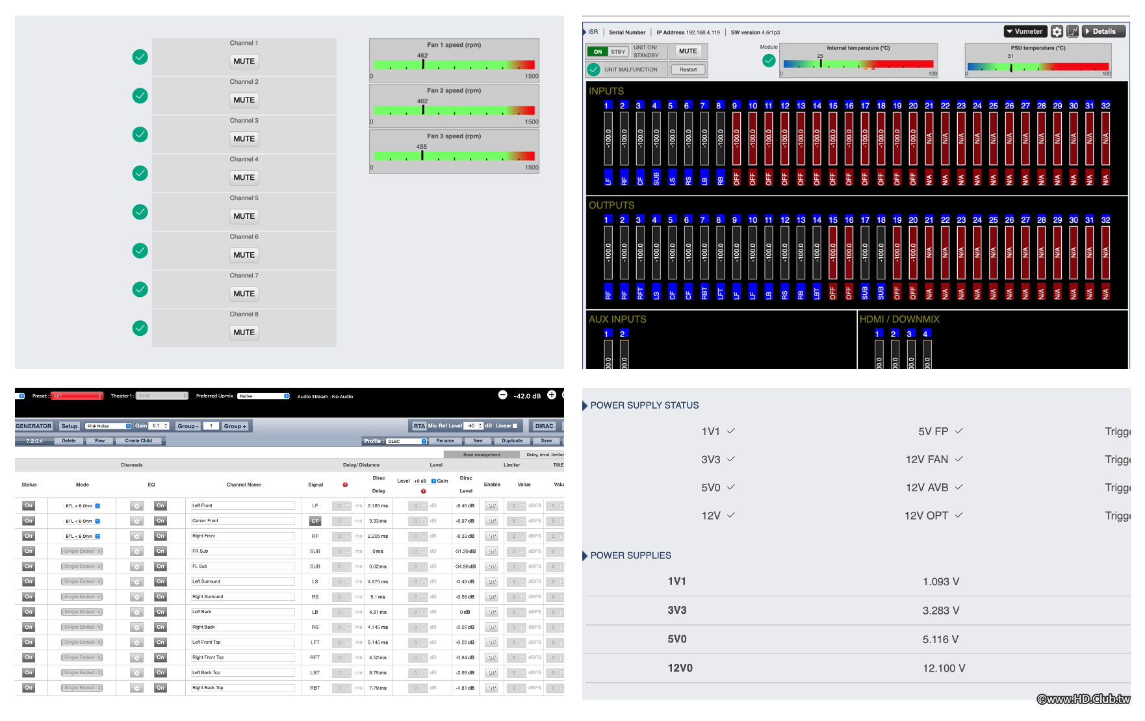
Task: Switch to the Bass management tab
Action: click(x=482, y=455)
